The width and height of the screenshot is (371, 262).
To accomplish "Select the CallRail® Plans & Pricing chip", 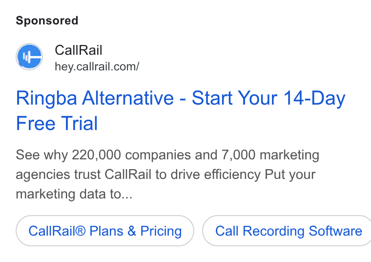I will pyautogui.click(x=105, y=231).
